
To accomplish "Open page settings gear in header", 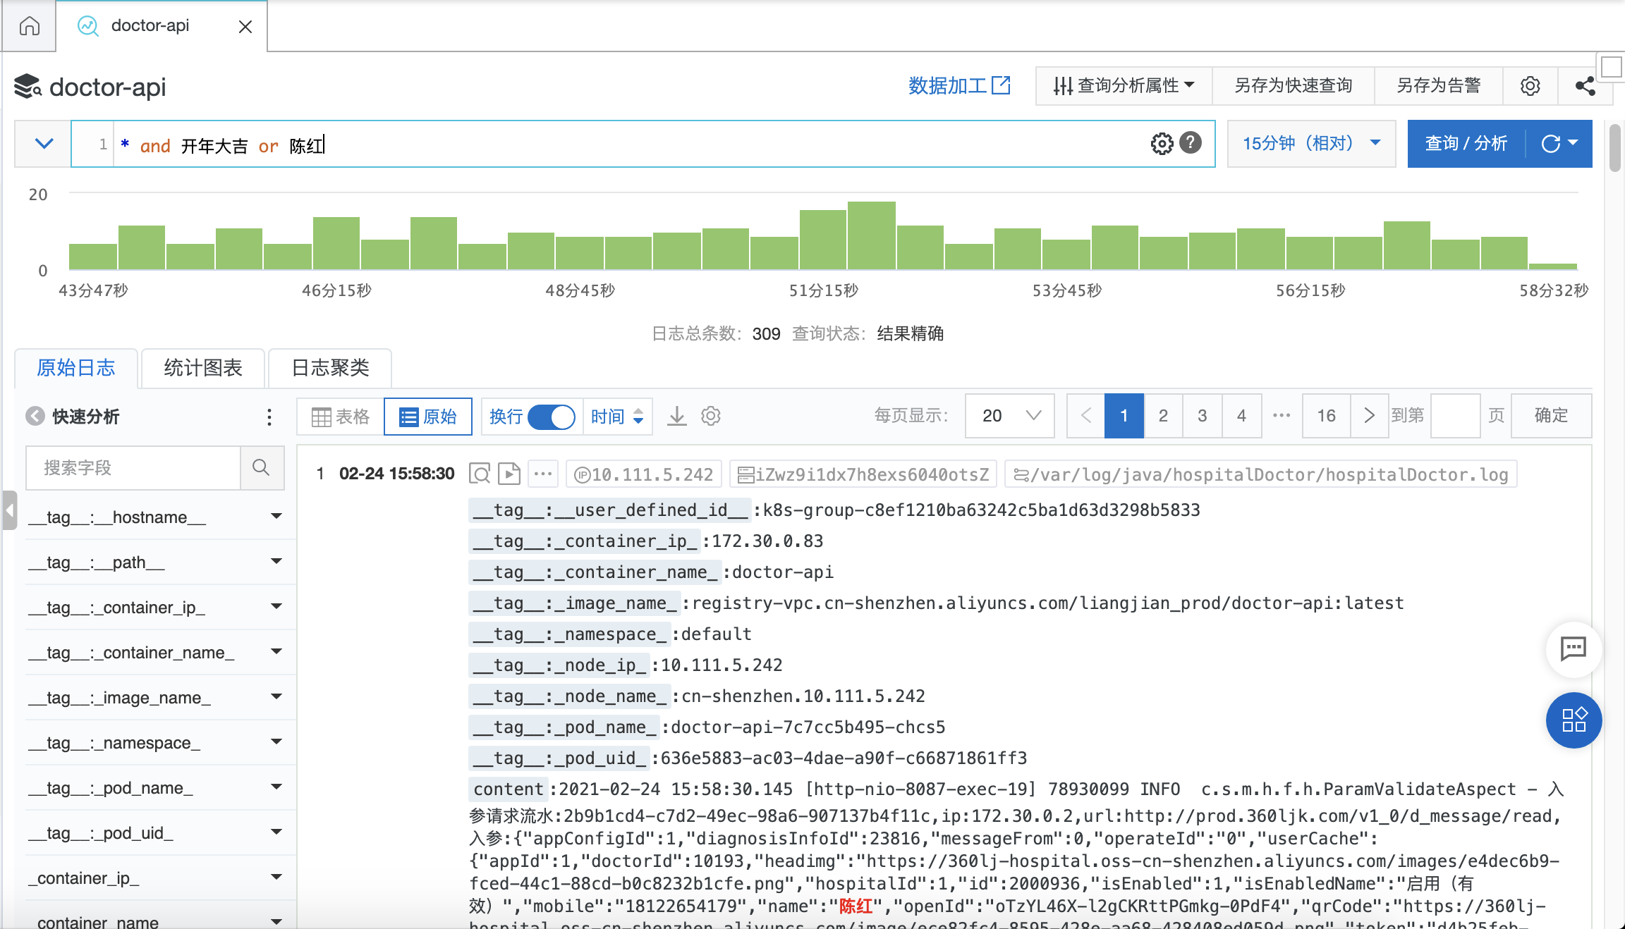I will [x=1530, y=86].
